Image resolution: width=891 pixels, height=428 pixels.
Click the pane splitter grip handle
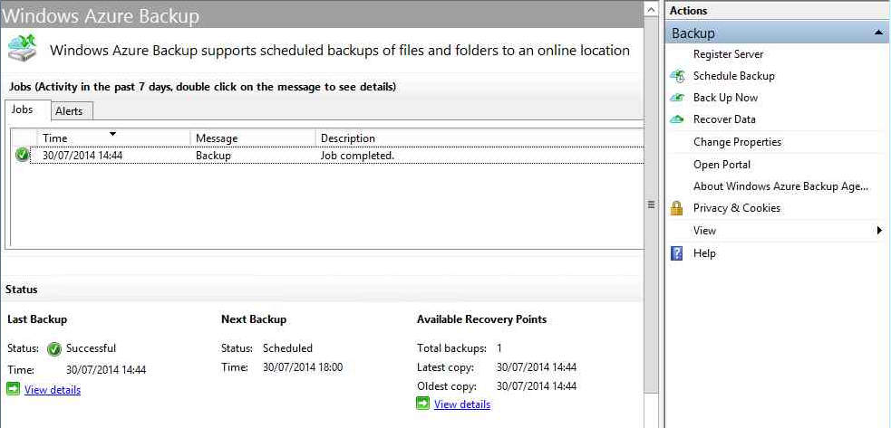click(651, 204)
